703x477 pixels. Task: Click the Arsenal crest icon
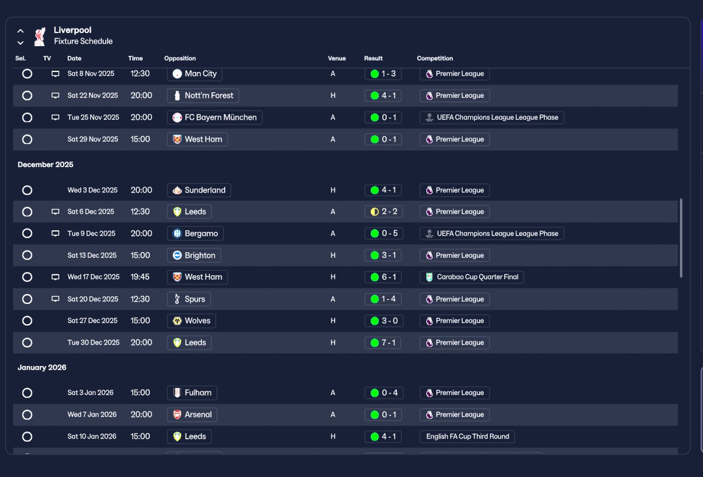[177, 415]
